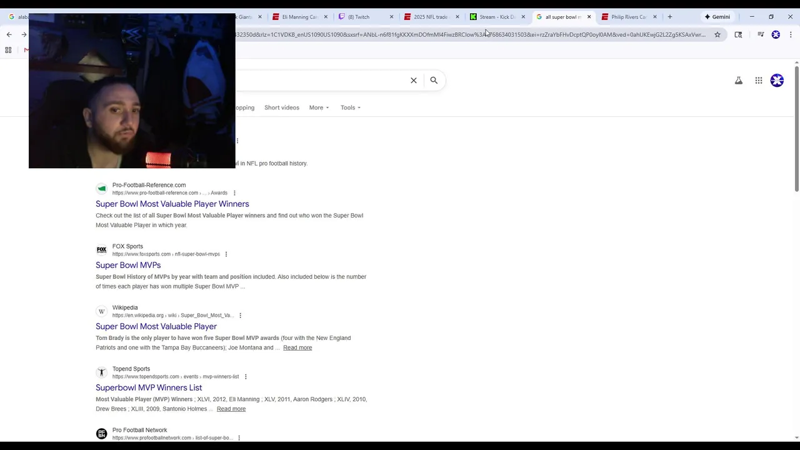Open a new tab with the plus button
The image size is (800, 450).
pos(670,17)
